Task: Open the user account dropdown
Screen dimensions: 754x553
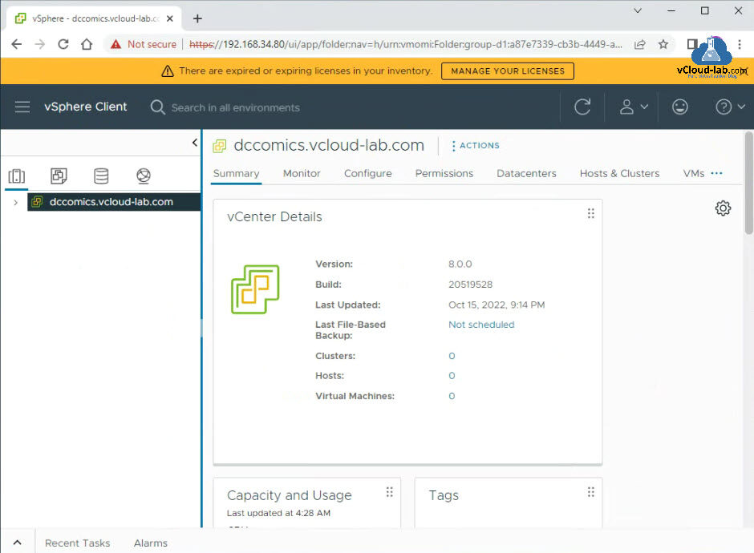Action: point(633,107)
